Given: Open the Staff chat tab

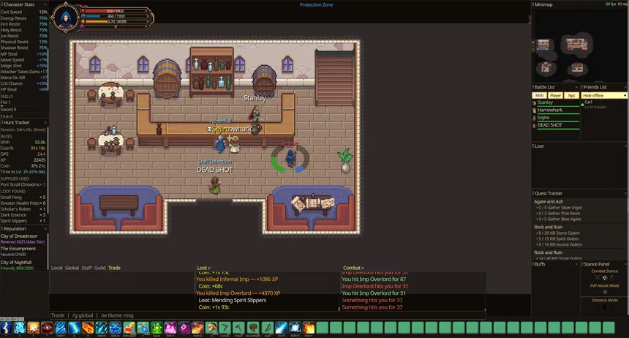Looking at the screenshot, I should point(86,268).
